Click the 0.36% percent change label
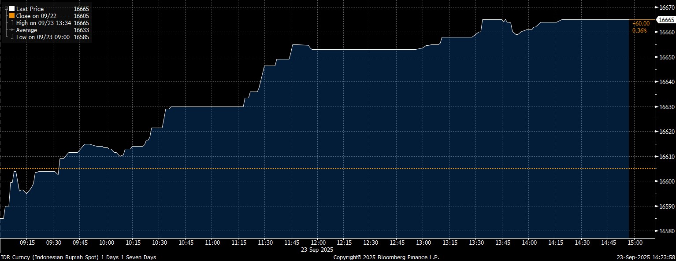Screen dimensions: 676x261 639,30
